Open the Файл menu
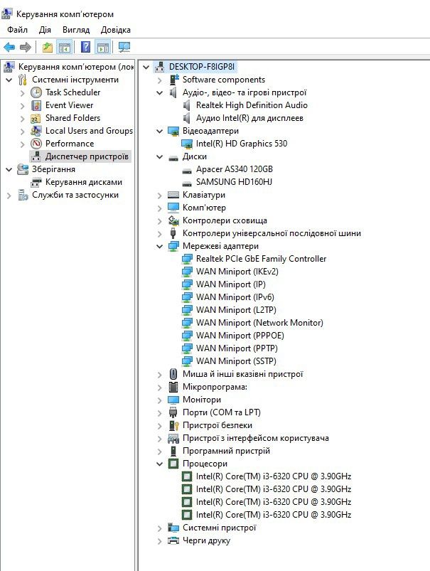 click(17, 30)
